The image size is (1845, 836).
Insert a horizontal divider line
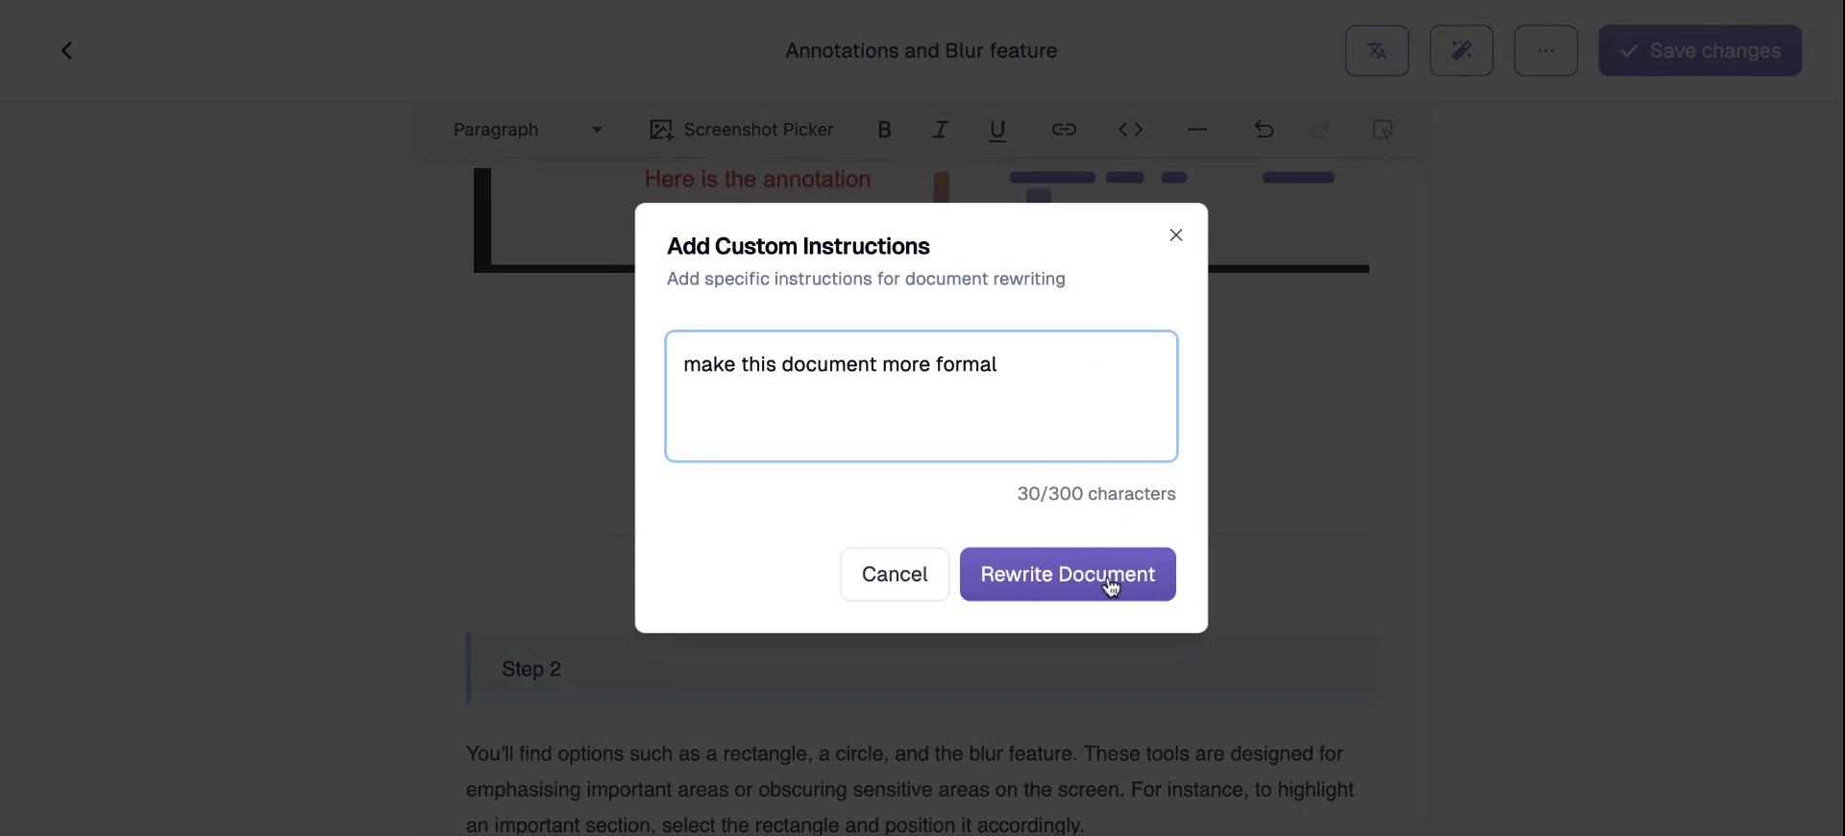[x=1196, y=130]
